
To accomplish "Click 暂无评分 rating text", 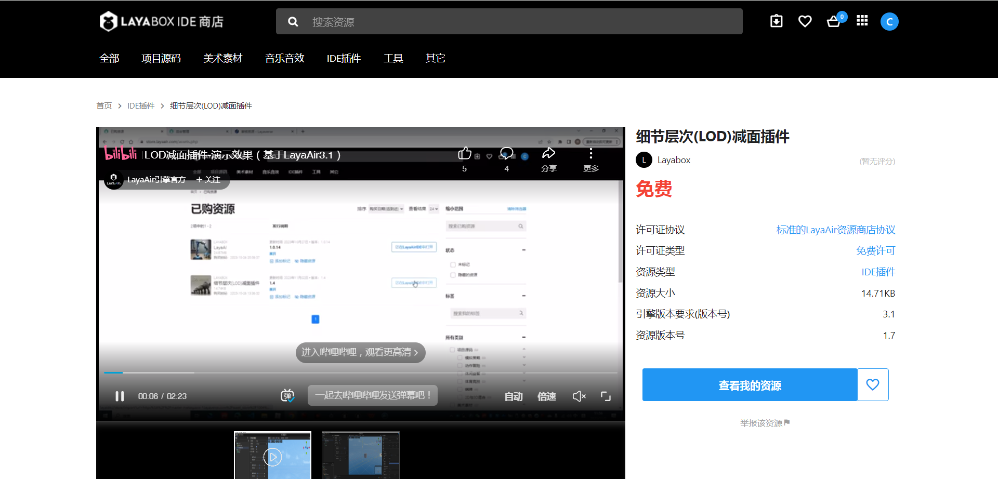I will click(x=877, y=161).
